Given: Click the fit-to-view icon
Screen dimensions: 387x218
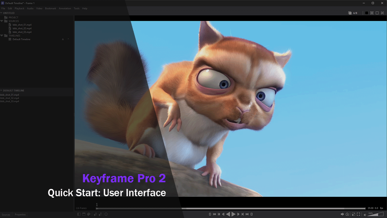Looking at the screenshot, I should pyautogui.click(x=354, y=214).
